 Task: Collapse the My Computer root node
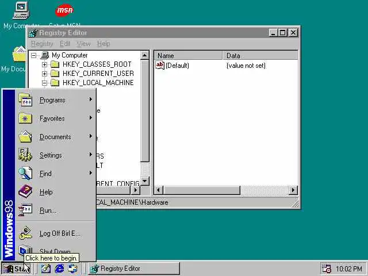tap(34, 55)
